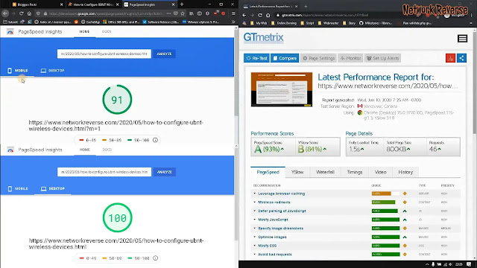Click GTmetrix share report icon
The width and height of the screenshot is (477, 268).
461,58
